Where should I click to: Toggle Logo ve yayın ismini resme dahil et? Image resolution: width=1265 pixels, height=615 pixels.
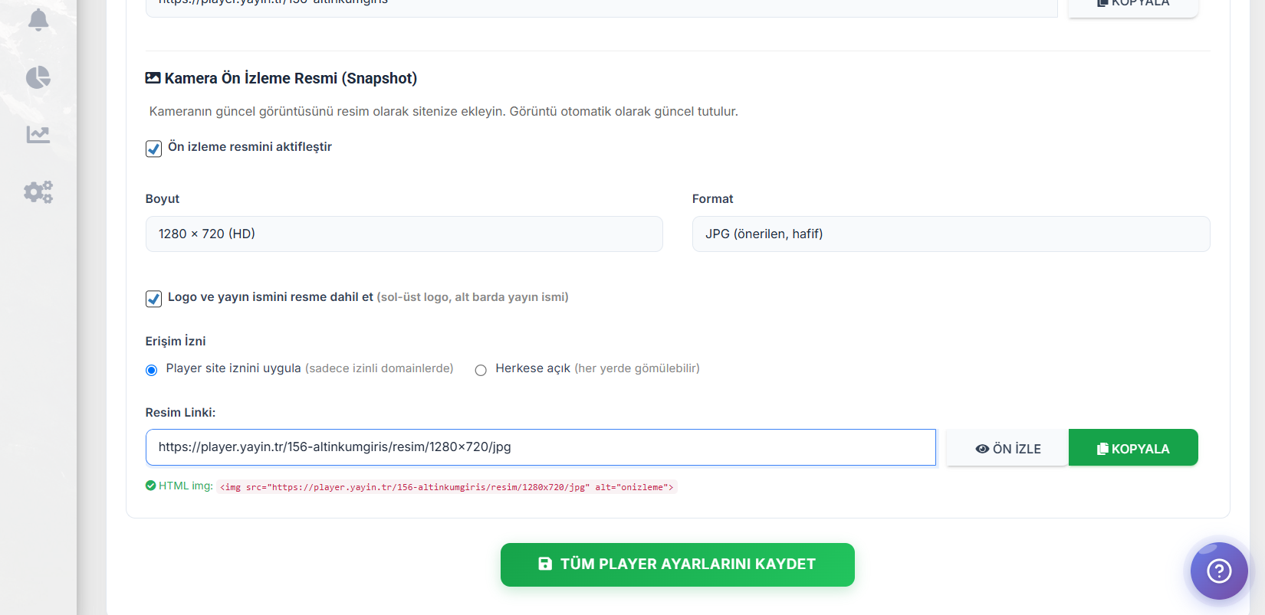coord(153,299)
